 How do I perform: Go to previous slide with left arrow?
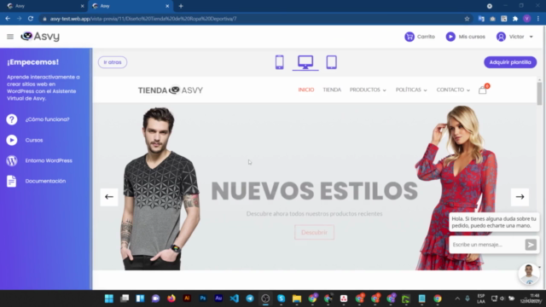point(109,197)
